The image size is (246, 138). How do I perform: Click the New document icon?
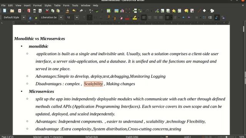pos(5,11)
